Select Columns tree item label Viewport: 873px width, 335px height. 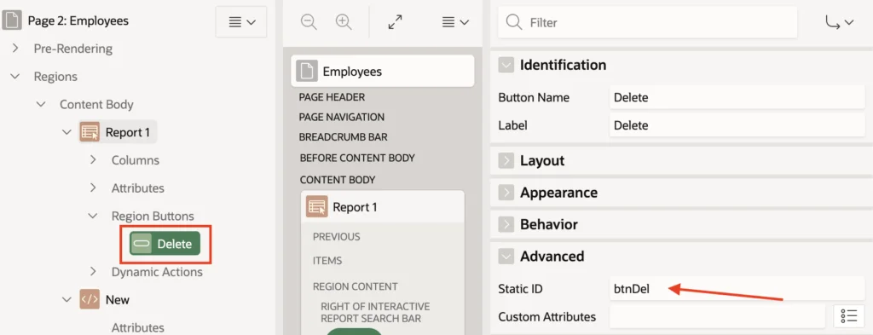(136, 160)
